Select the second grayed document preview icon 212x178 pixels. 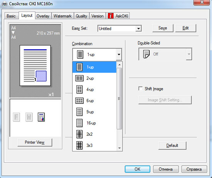pyautogui.click(x=29, y=117)
